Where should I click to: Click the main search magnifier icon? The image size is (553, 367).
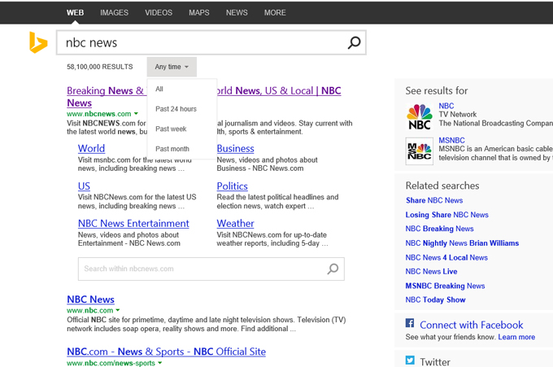pos(354,42)
